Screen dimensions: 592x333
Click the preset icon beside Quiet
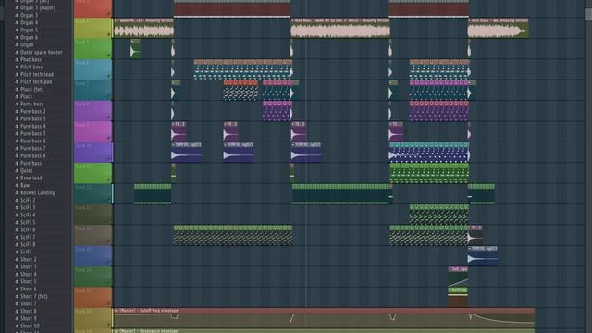[x=17, y=170]
